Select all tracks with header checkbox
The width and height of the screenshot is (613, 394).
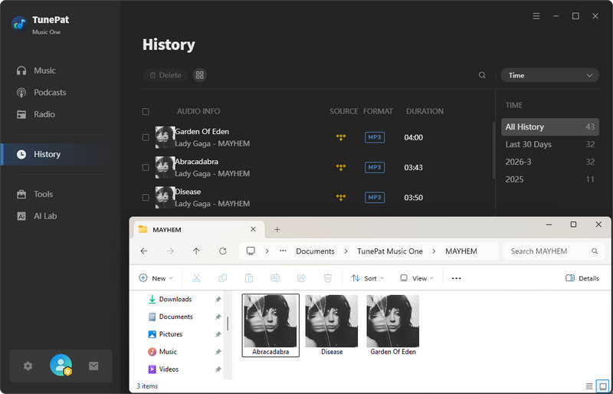(146, 111)
